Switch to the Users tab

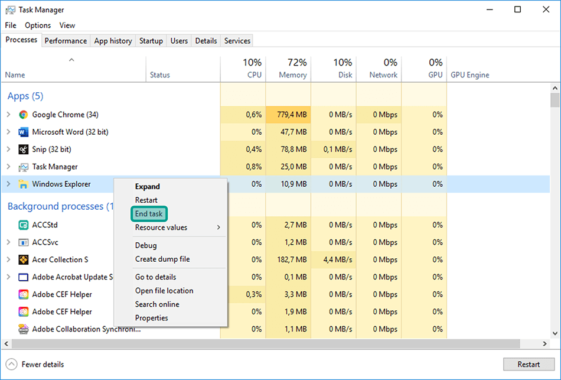click(x=179, y=41)
